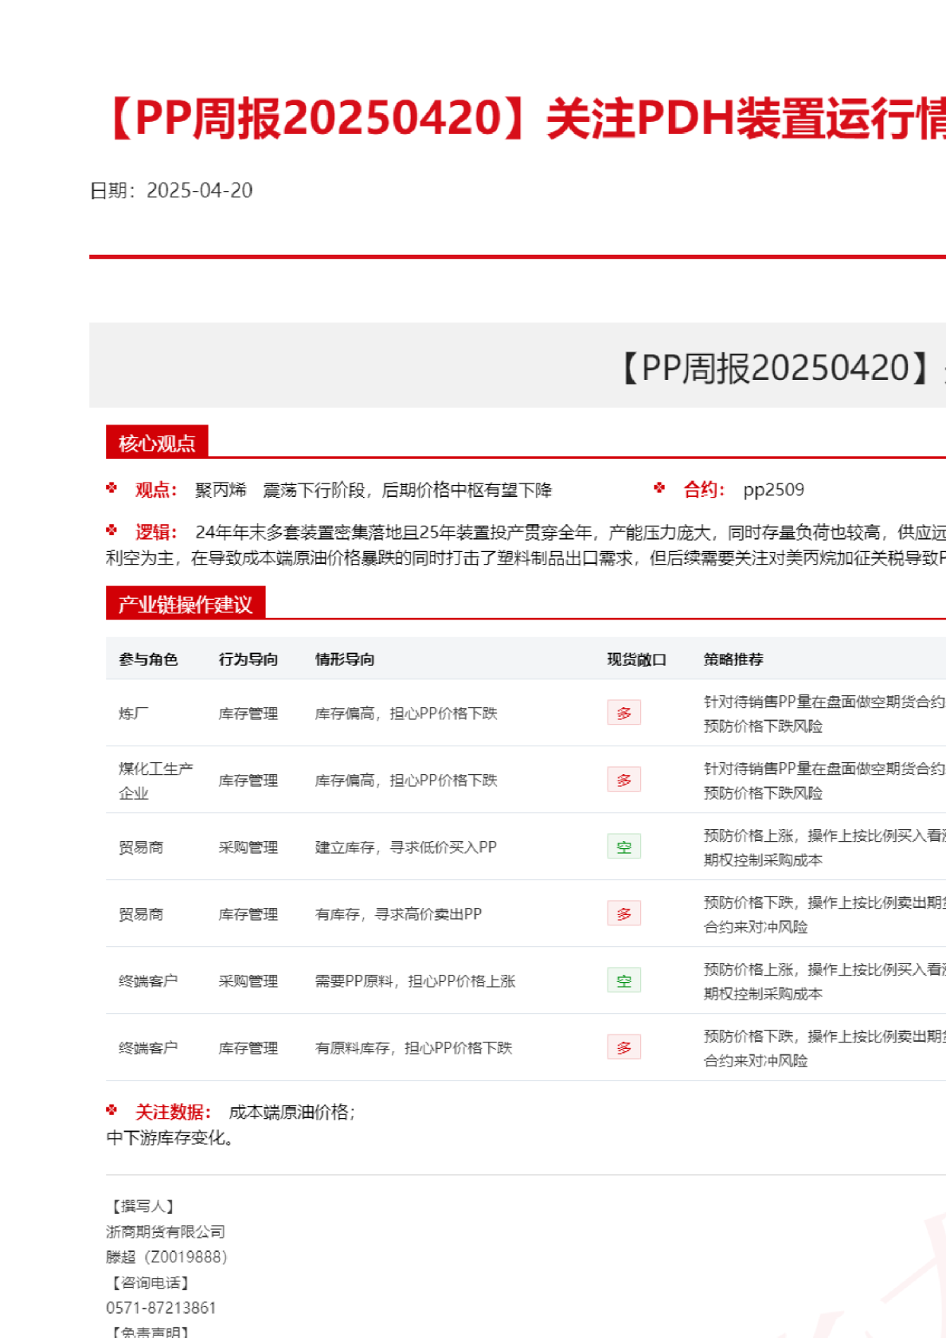Click the green 空 badge beside 需要PP原料 row
The width and height of the screenshot is (946, 1338).
(623, 980)
